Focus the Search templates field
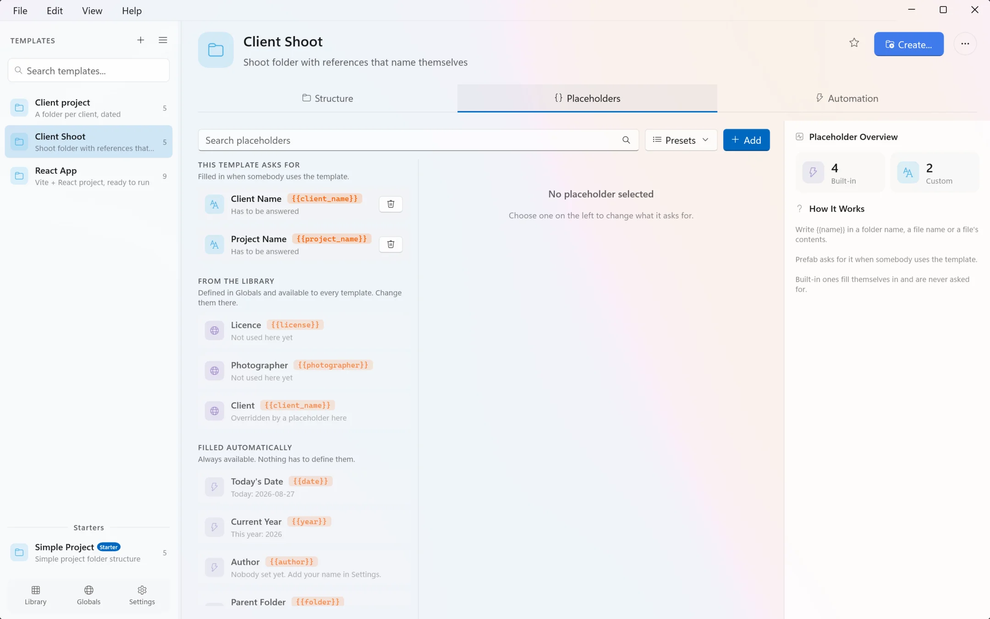Viewport: 990px width, 619px height. [x=89, y=71]
